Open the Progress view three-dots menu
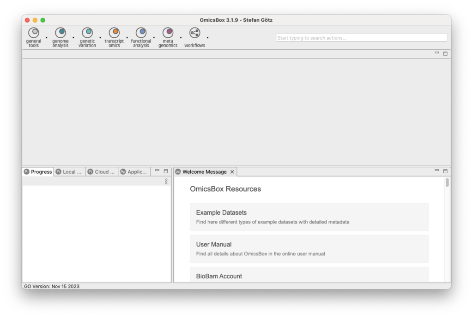 (166, 182)
